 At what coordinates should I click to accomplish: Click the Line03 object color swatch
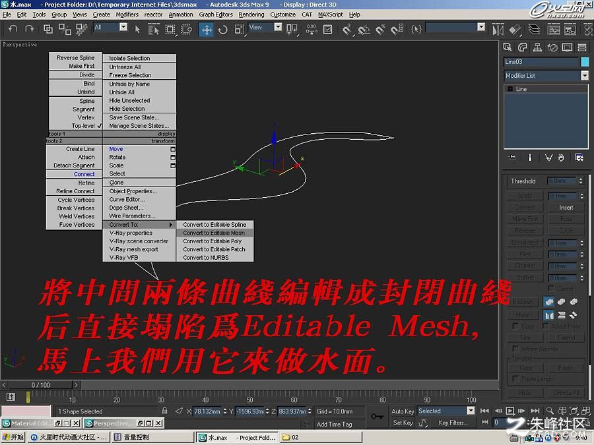coord(585,62)
